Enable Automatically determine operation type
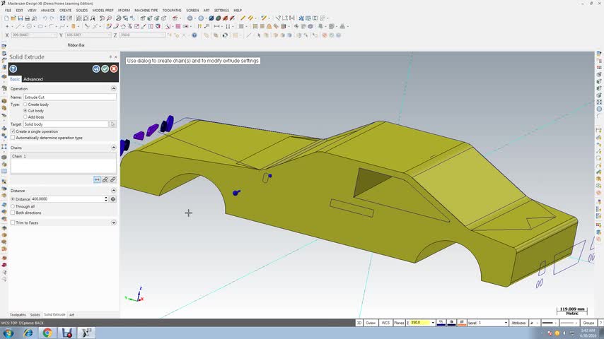 pos(13,138)
